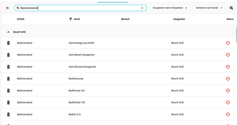Click battery icon for Auto-Rasen-Garagentor
The image size is (237, 125).
[x=8, y=55]
